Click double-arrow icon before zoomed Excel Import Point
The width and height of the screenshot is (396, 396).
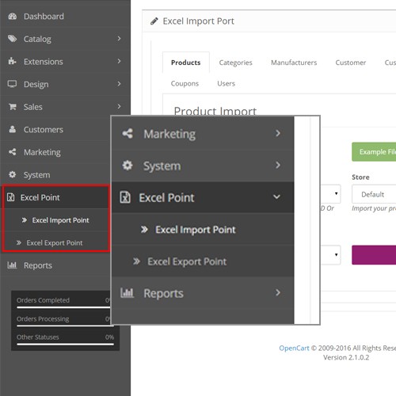click(144, 229)
